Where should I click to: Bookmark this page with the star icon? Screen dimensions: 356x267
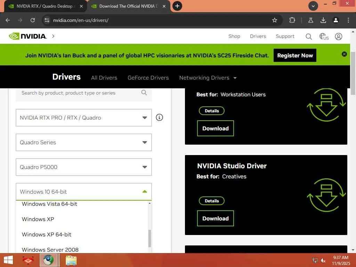tap(275, 20)
